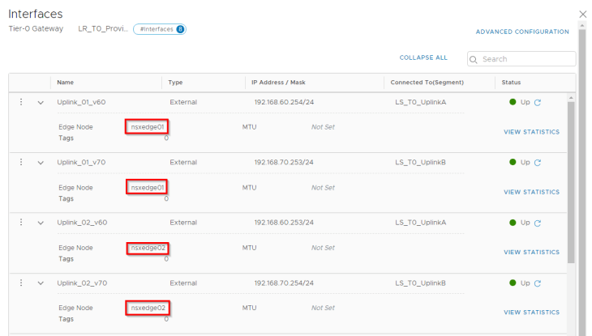592x336 pixels.
Task: View statistics for Uplink_01_v60
Action: [531, 132]
